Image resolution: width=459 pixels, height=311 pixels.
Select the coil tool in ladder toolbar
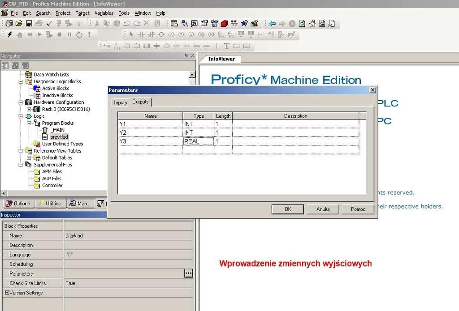click(161, 34)
